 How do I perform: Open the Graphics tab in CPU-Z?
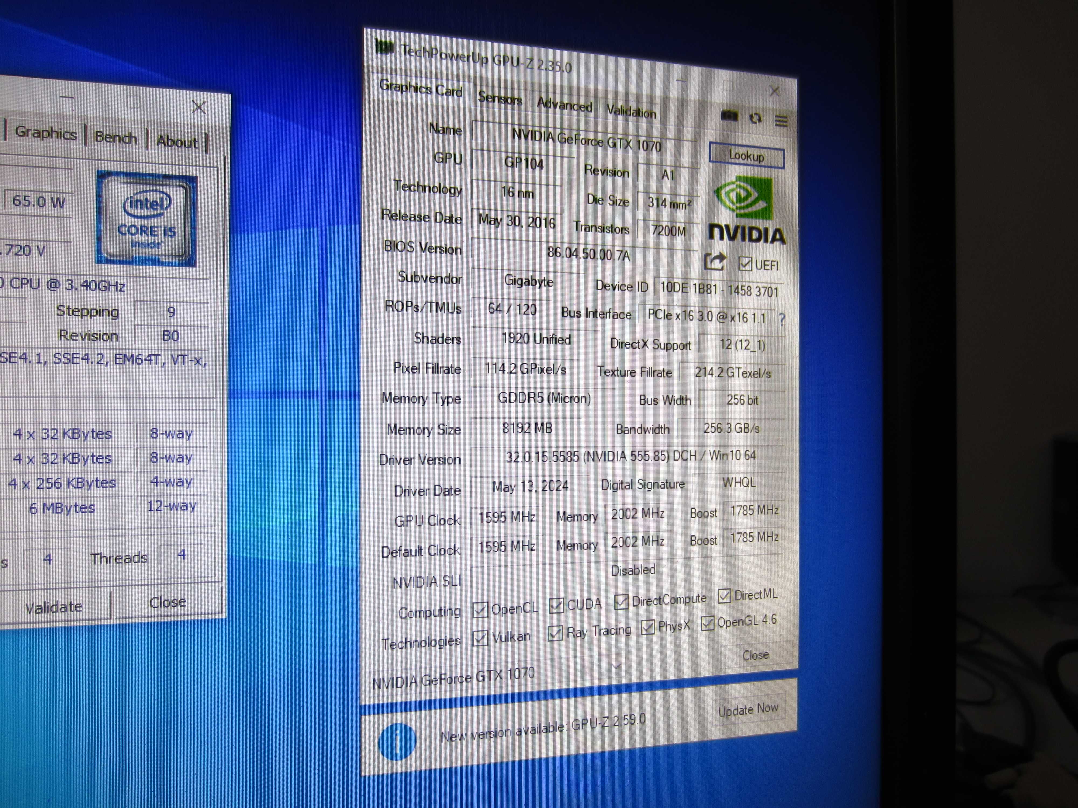click(45, 133)
